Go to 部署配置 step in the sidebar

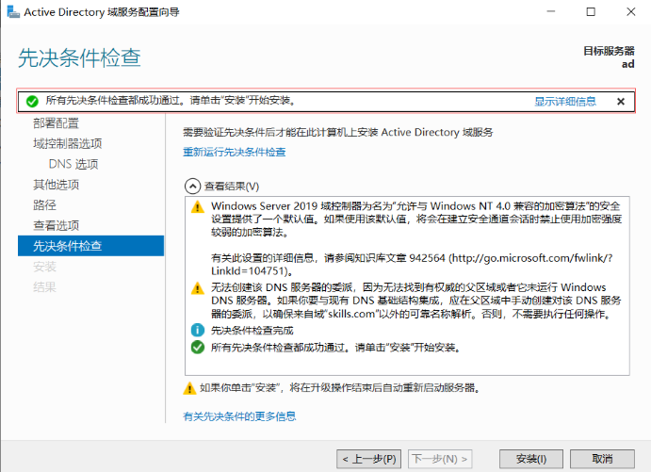[x=56, y=123]
